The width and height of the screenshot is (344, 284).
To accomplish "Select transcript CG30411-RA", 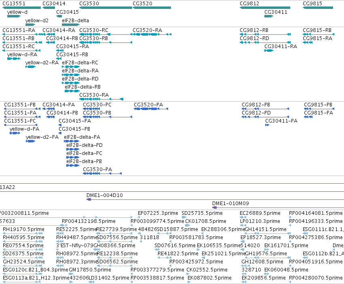I will coord(269,51).
